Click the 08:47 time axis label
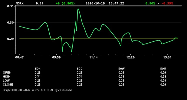The height and width of the screenshot is (100, 187). tap(19, 57)
